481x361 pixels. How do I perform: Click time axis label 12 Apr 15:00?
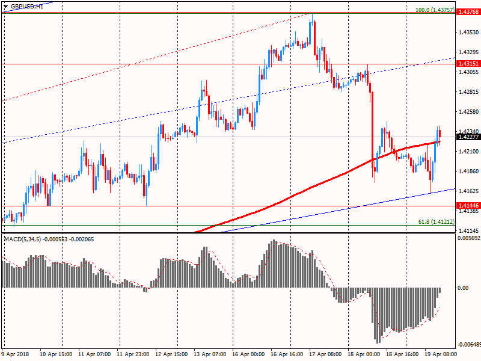pos(171,354)
